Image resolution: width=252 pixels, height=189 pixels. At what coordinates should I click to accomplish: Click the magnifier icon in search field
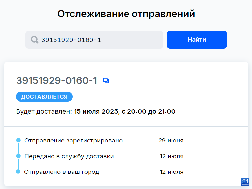(x=35, y=40)
